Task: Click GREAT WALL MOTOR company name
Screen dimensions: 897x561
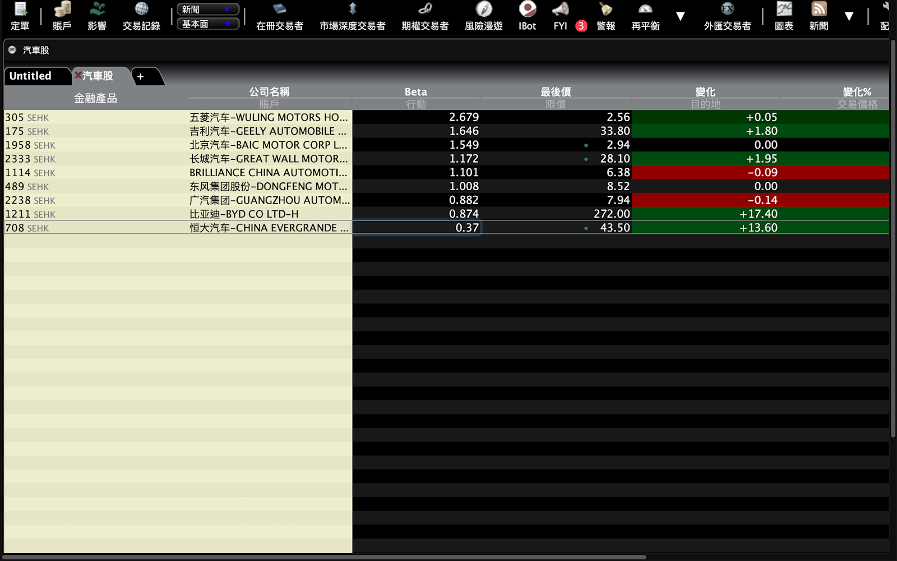Action: pyautogui.click(x=269, y=159)
